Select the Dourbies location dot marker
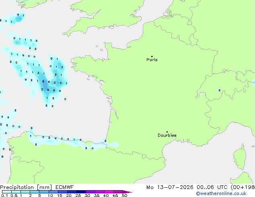255x197 pixels. pos(167,132)
